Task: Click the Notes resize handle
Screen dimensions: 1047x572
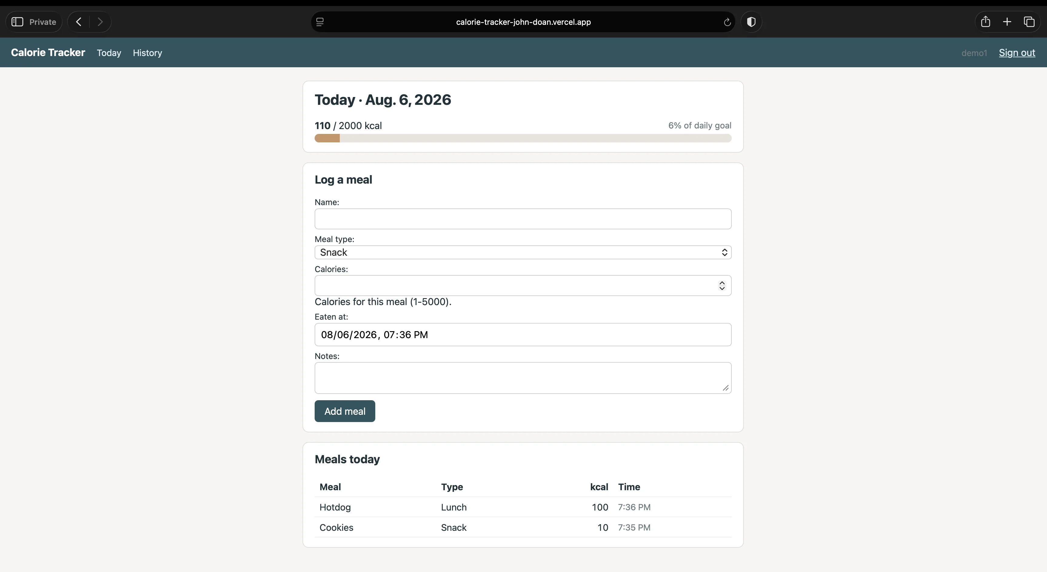Action: tap(726, 388)
